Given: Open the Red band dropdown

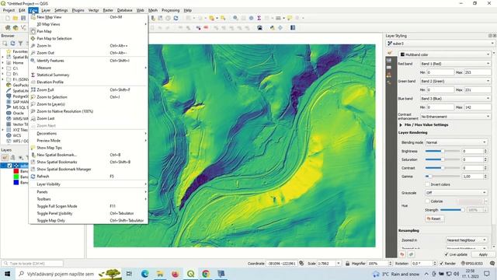Looking at the screenshot, I should pos(455,64).
